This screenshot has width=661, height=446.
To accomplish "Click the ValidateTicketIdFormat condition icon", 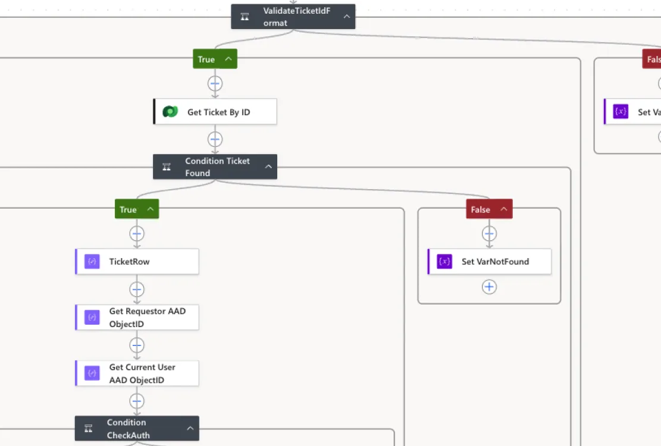I will pos(245,17).
